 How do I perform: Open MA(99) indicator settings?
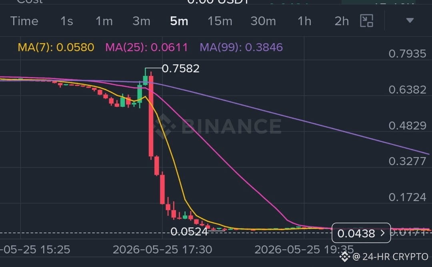click(x=241, y=47)
